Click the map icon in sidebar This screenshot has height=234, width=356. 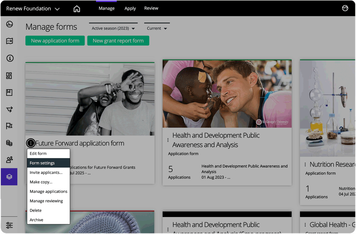click(10, 41)
